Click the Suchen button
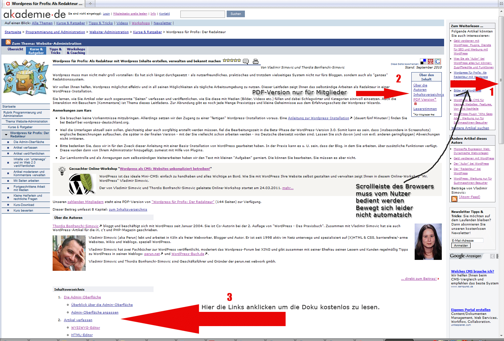The width and height of the screenshot is (504, 341). pyautogui.click(x=236, y=14)
